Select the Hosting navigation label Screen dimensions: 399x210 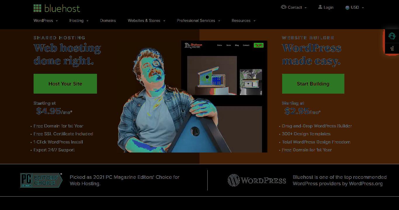point(77,20)
